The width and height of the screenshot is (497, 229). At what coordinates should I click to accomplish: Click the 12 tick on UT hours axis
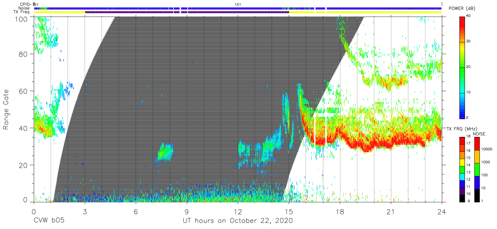coord(238,211)
